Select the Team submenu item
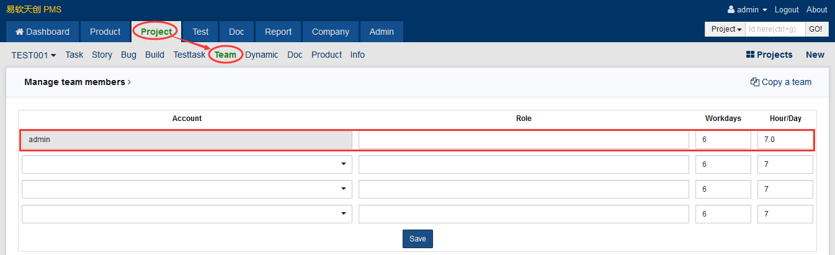Image resolution: width=835 pixels, height=255 pixels. click(225, 55)
